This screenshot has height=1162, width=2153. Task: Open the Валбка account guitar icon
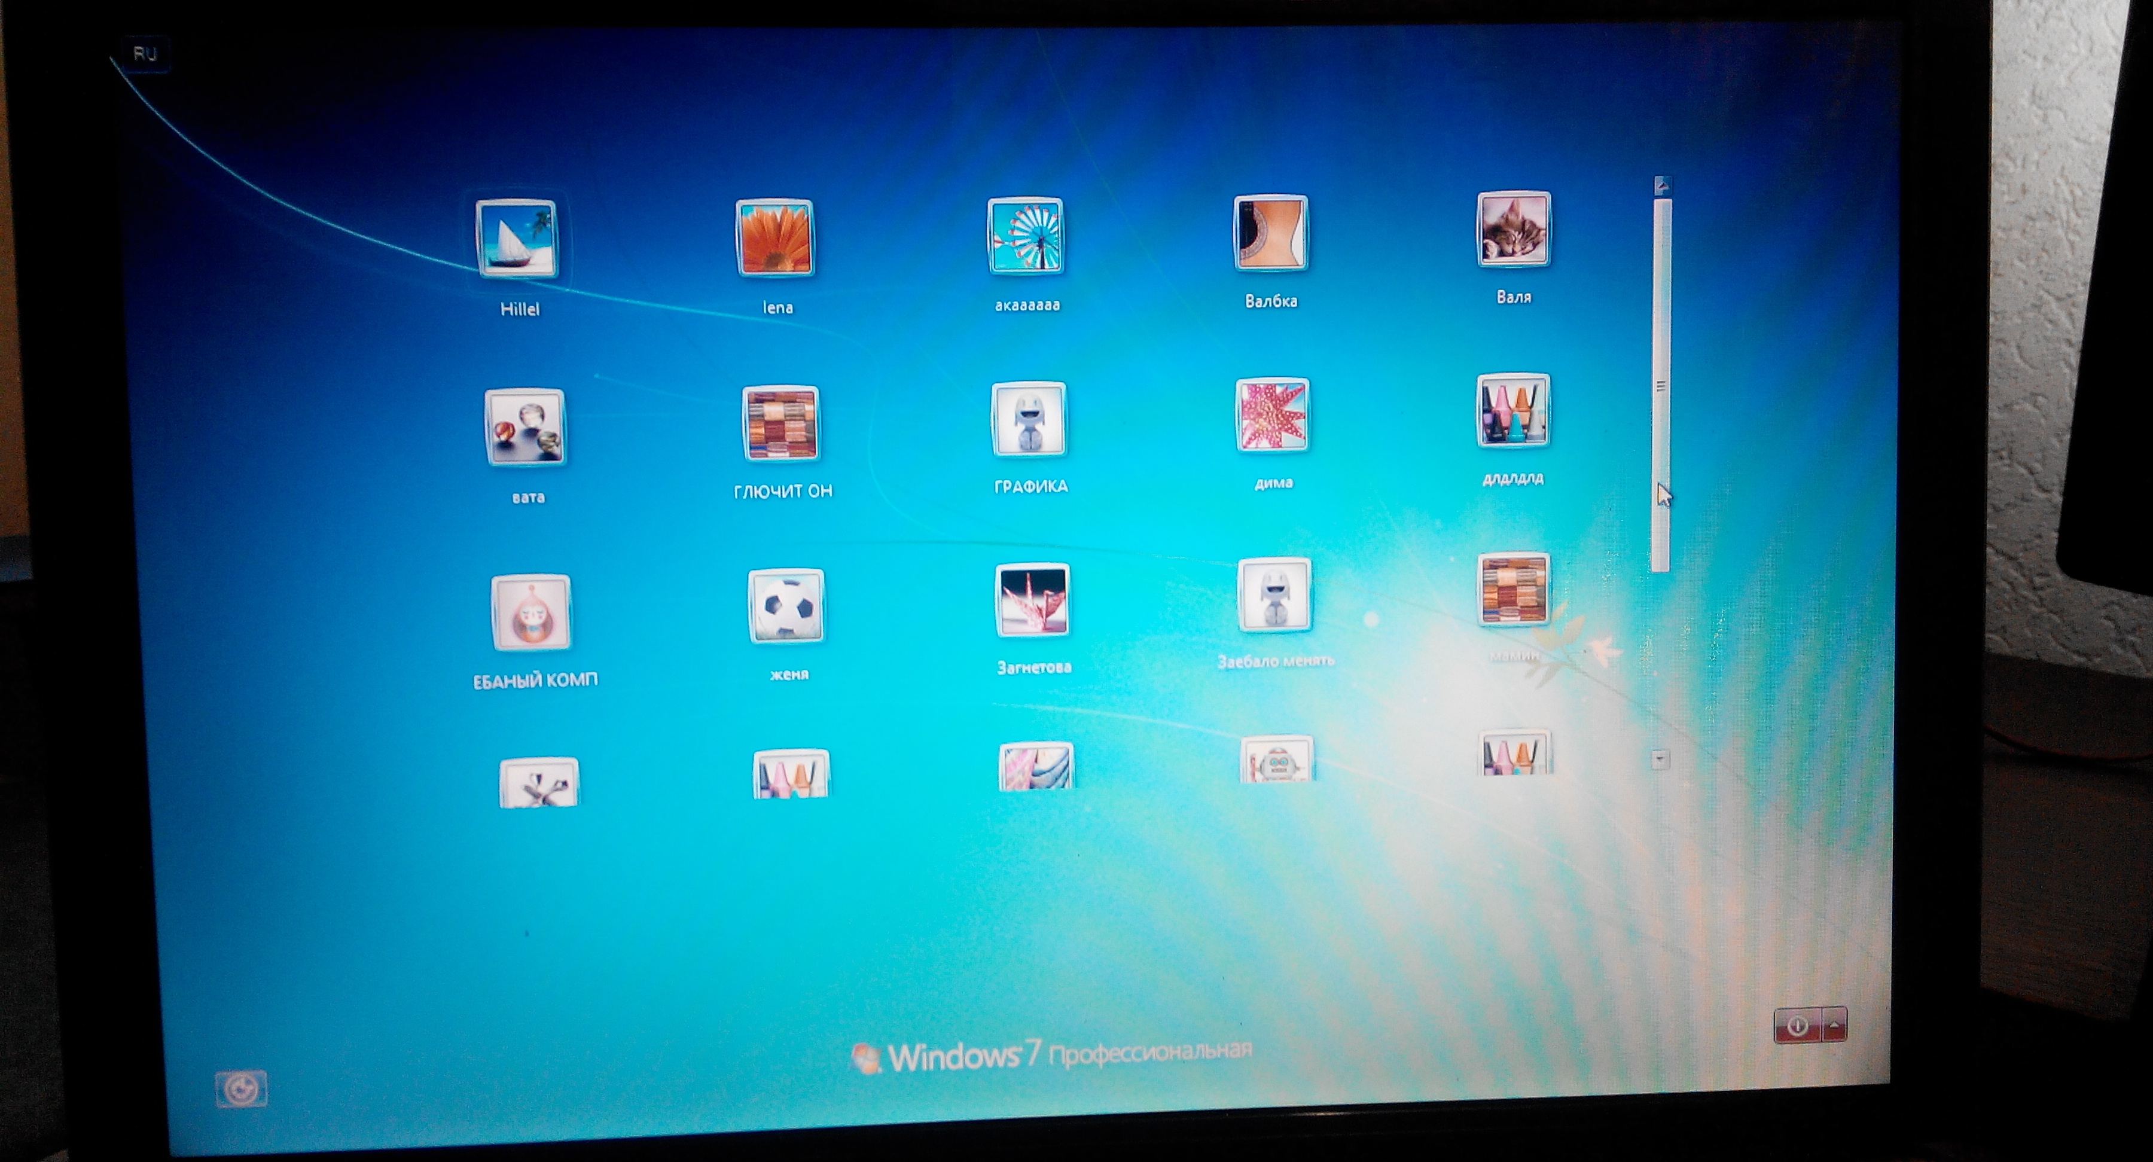pyautogui.click(x=1270, y=233)
